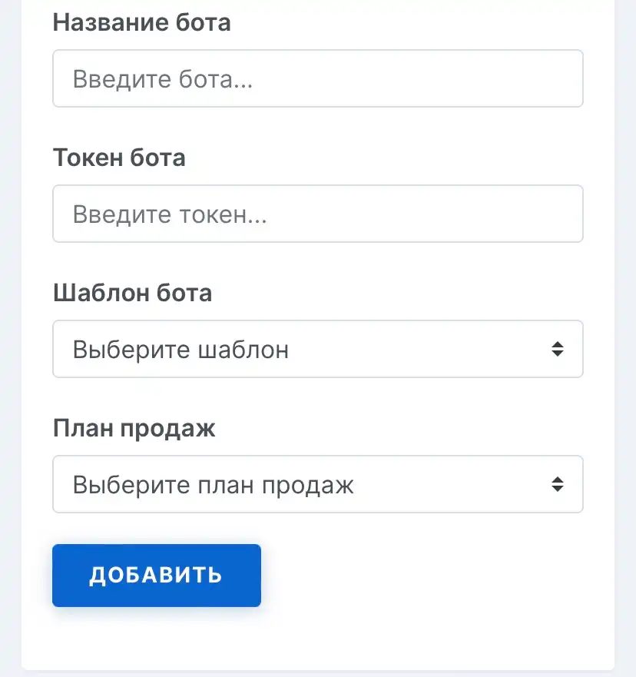Open the "Выберите план продаж" dropdown
The image size is (636, 677).
pyautogui.click(x=318, y=484)
